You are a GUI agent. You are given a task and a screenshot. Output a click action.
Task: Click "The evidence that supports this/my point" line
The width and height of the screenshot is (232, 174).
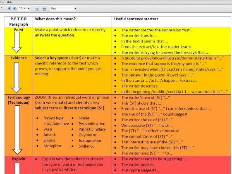coord(164,64)
